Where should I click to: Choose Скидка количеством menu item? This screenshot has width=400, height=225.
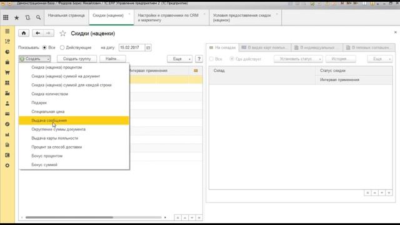point(74,94)
